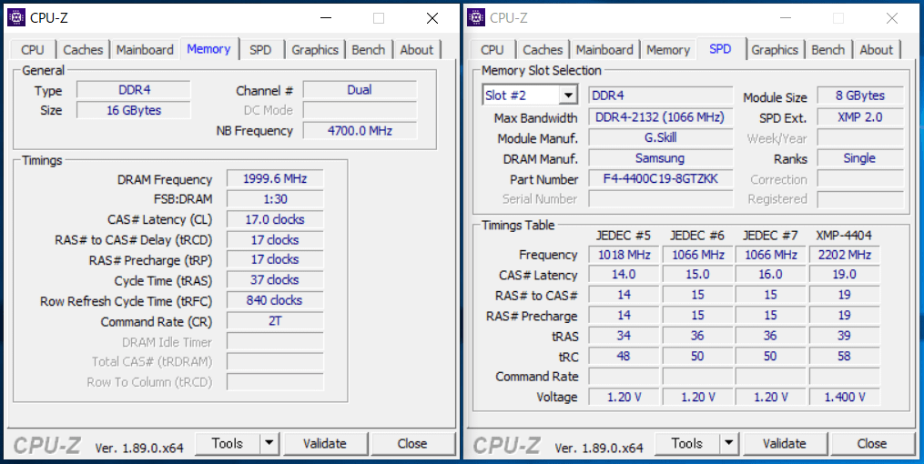This screenshot has height=464, width=924.
Task: Go to the Bench tab in right window
Action: (828, 50)
